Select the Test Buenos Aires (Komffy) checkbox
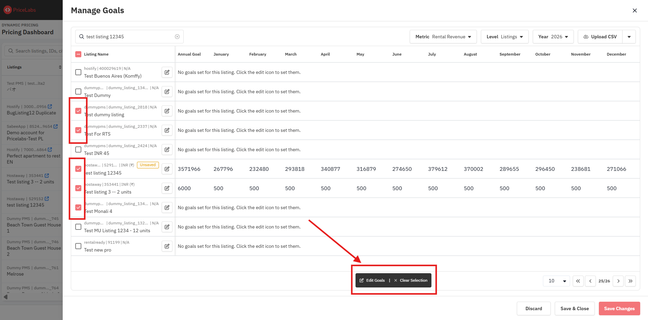The width and height of the screenshot is (648, 320). pos(78,72)
